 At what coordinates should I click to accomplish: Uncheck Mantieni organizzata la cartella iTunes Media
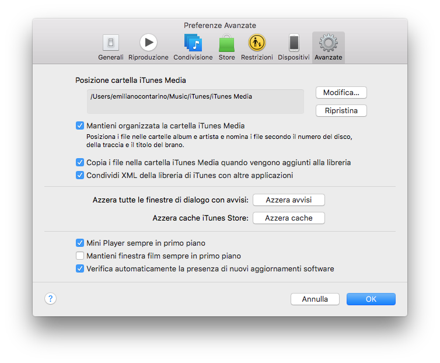point(80,125)
